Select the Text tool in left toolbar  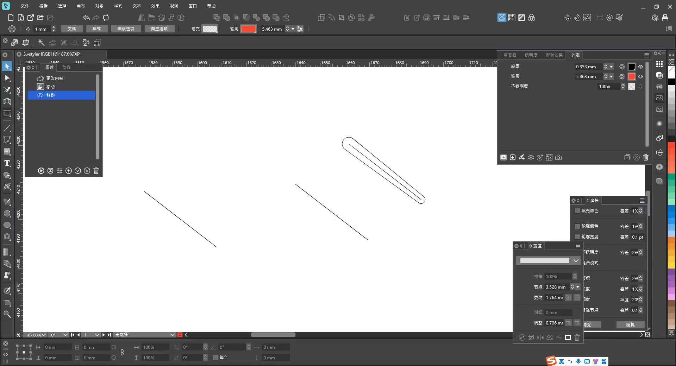(x=7, y=163)
